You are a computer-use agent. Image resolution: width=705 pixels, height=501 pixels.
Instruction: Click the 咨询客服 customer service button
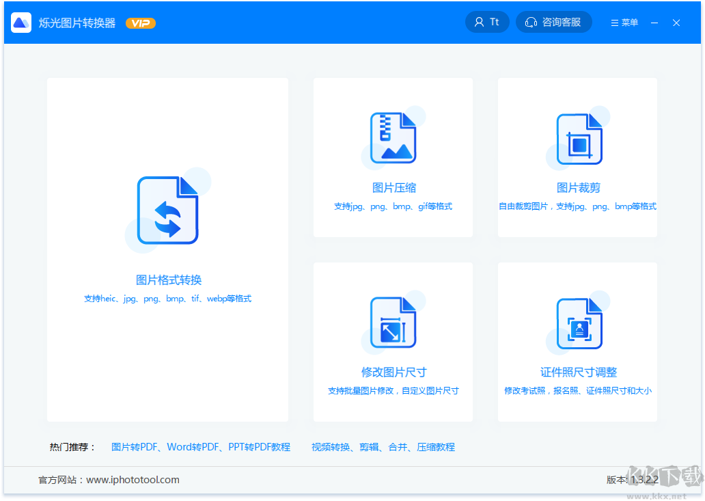(x=554, y=21)
